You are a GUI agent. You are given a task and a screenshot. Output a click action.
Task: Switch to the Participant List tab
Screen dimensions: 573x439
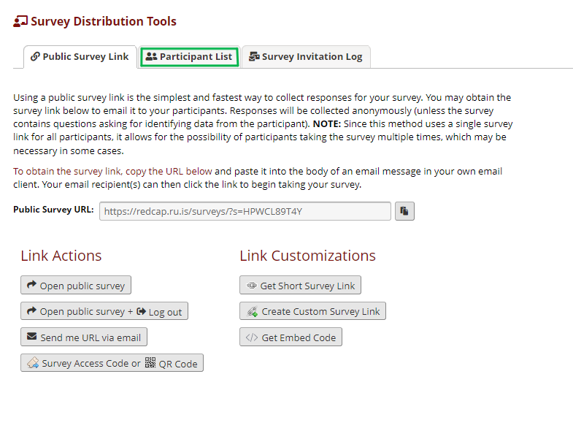pyautogui.click(x=189, y=57)
